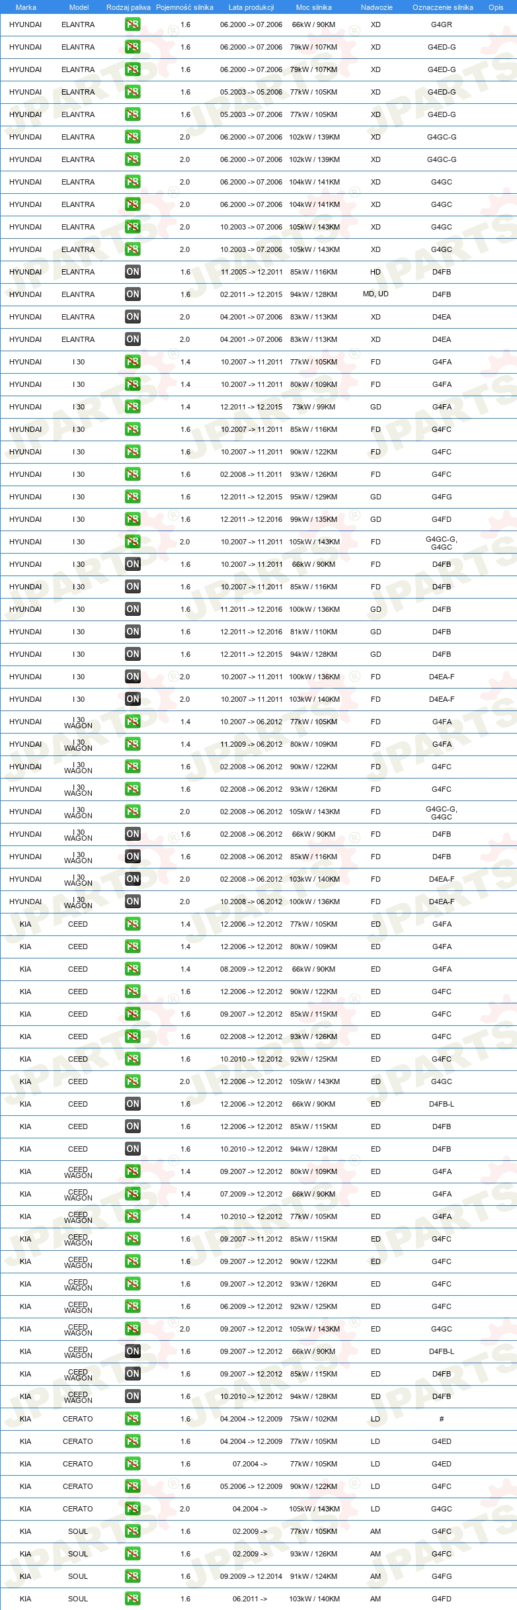The image size is (517, 1610).
Task: Select the 07.2009 -> 12.2012 date cell
Action: [251, 1194]
